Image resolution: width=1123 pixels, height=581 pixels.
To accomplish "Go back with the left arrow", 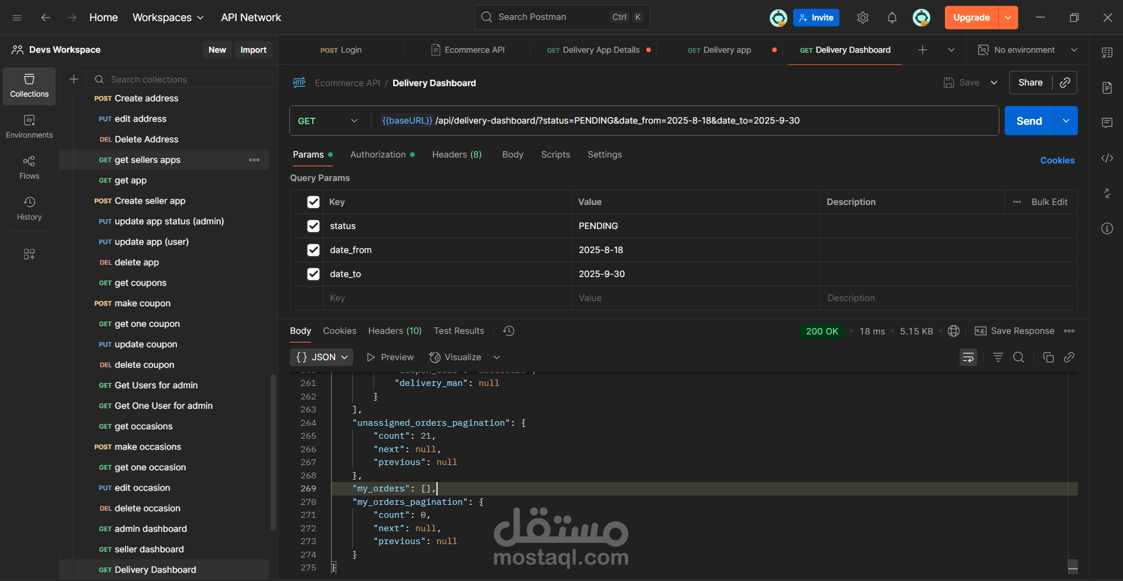I will pos(46,18).
